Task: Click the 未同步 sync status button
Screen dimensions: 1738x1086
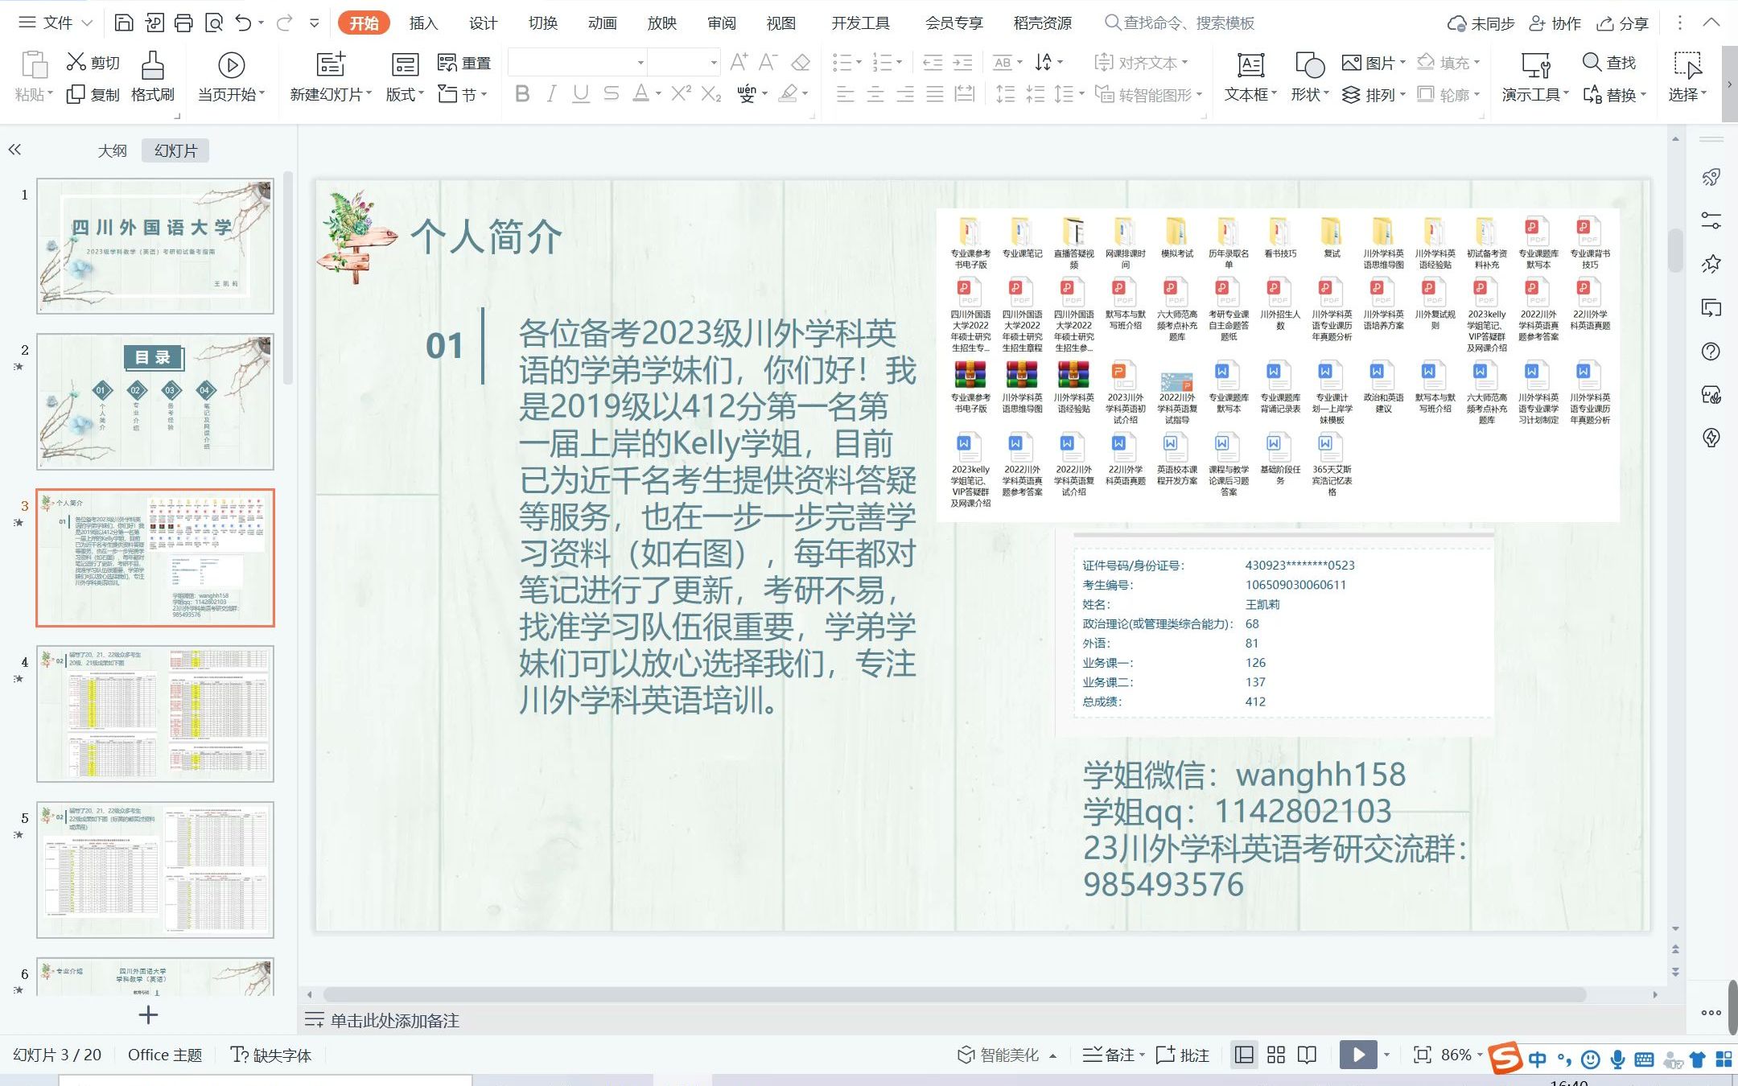Action: pos(1481,23)
